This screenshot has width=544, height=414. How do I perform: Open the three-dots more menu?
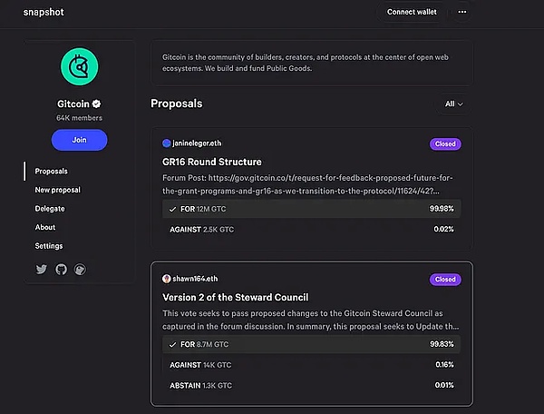[x=462, y=12]
